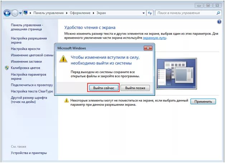
Task: Open Изменение цветовой схемы link
Action: (32, 55)
